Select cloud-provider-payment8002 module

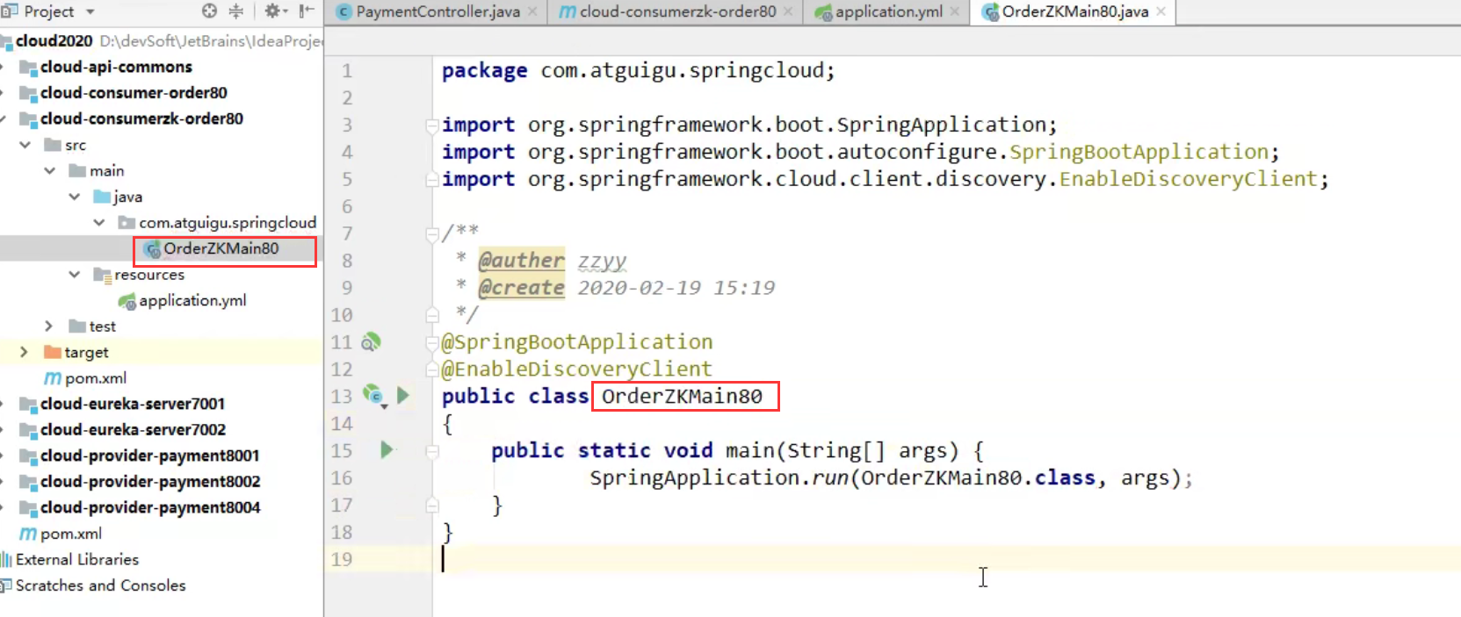coord(150,482)
